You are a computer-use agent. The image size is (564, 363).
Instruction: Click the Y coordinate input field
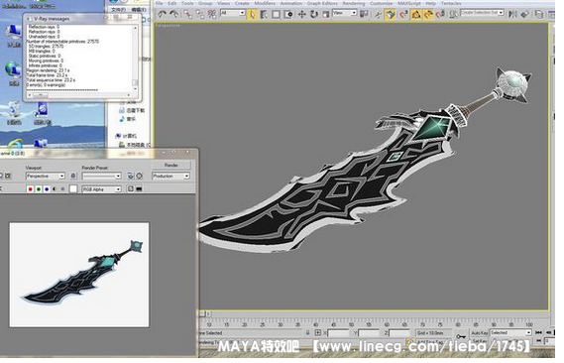tap(369, 333)
